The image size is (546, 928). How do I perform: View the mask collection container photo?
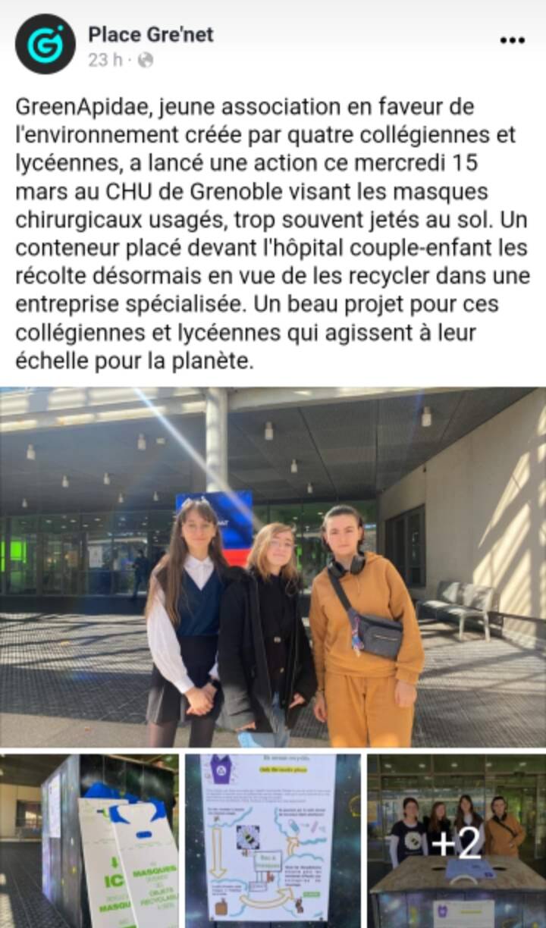pos(89,841)
